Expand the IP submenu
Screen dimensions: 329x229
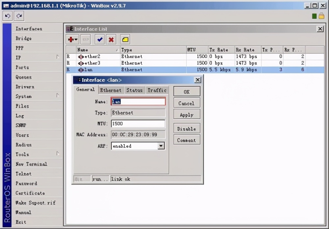[x=36, y=58]
